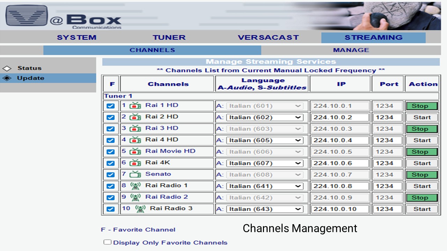Image resolution: width=447 pixels, height=251 pixels.
Task: Edit the port field for Rai 4 HD
Action: pyautogui.click(x=388, y=140)
